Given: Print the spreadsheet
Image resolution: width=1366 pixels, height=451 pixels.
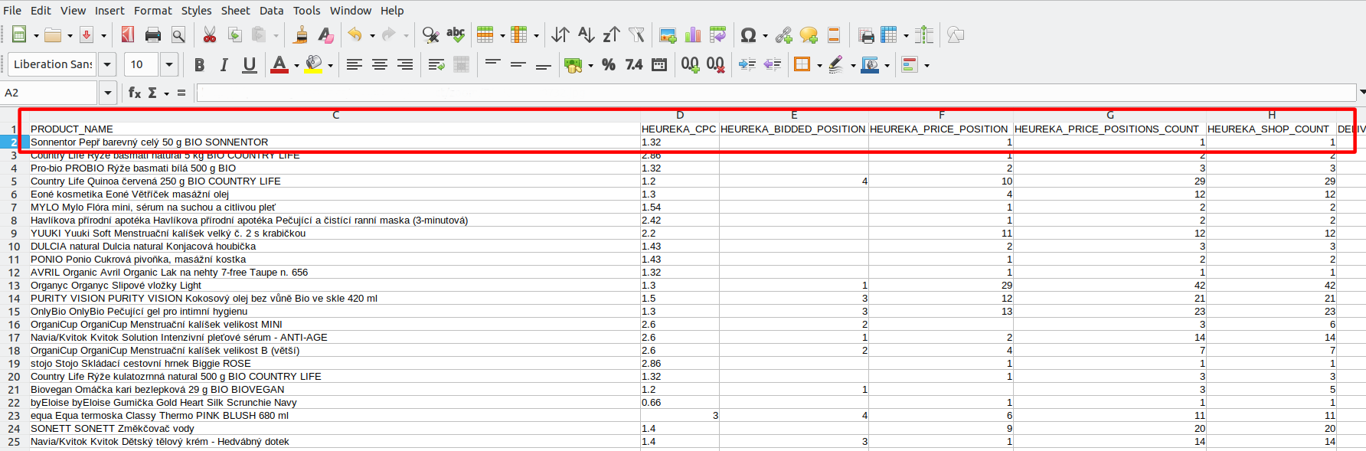Looking at the screenshot, I should 153,35.
